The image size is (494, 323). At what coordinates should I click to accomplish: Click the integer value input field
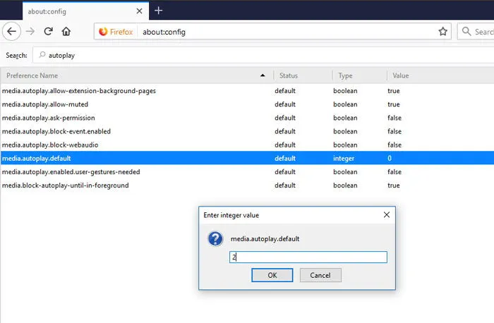click(308, 257)
